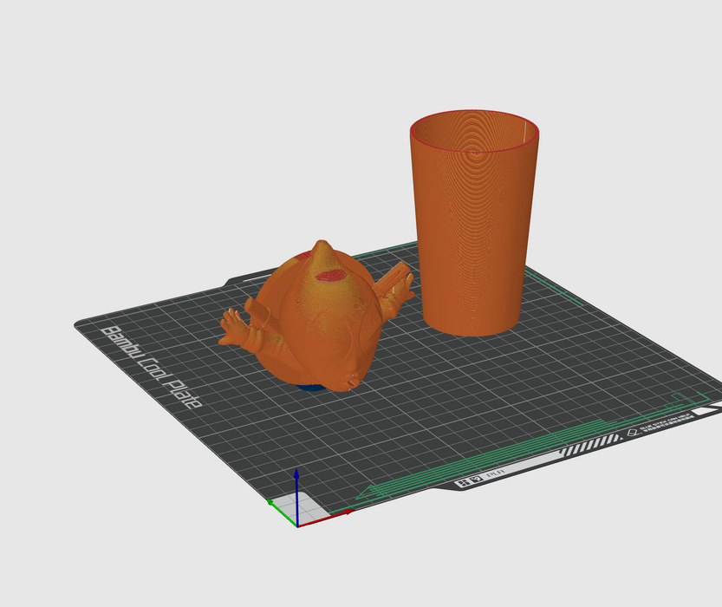Click the red patch on the figurine
The image size is (722, 607).
click(x=330, y=276)
